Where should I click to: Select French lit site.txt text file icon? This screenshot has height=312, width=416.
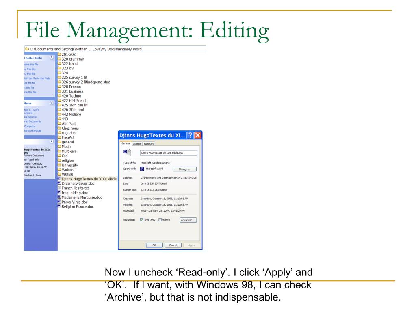[60, 188]
